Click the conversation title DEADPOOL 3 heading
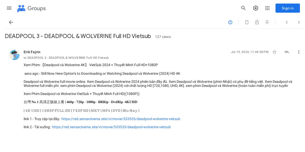Image resolution: width=305 pixels, height=152 pixels. coord(78,36)
